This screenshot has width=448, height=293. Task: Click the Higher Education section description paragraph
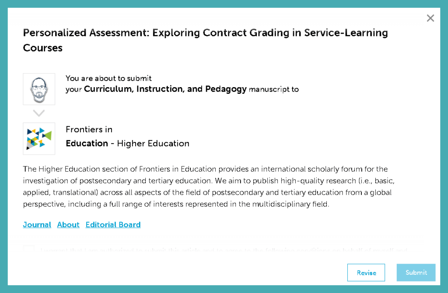pos(206,187)
